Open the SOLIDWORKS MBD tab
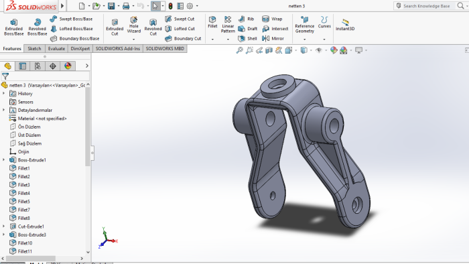Image resolution: width=469 pixels, height=264 pixels. point(165,48)
